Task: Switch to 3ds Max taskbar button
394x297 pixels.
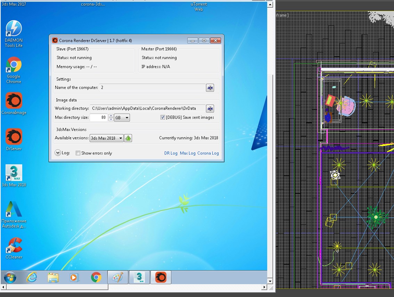Action: pos(139,278)
